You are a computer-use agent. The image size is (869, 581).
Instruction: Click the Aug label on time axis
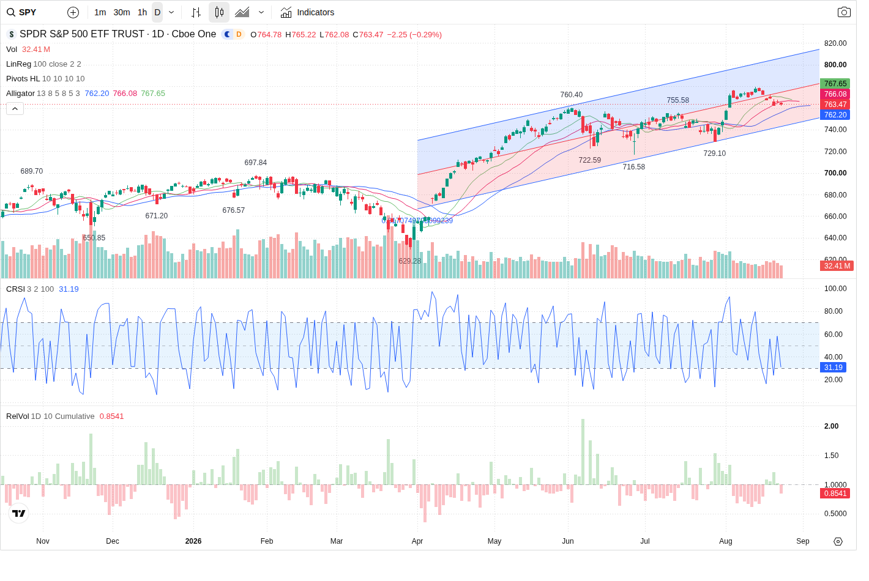pos(726,541)
